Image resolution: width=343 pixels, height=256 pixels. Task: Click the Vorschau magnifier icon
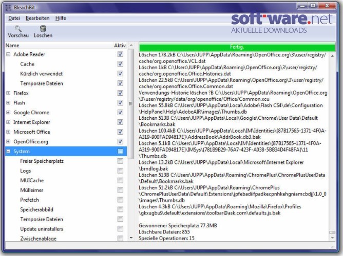click(18, 29)
